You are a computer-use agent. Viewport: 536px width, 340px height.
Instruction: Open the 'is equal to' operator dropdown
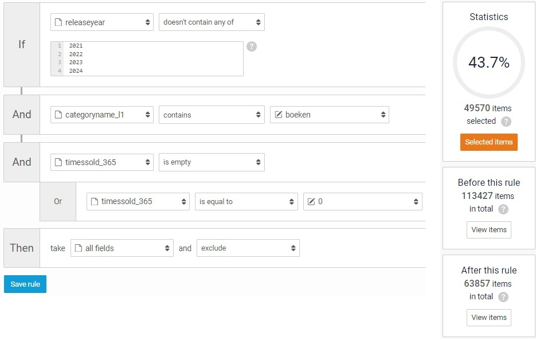click(246, 201)
